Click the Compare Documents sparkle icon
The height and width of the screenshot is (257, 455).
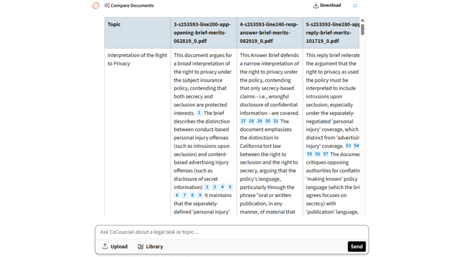tap(107, 5)
